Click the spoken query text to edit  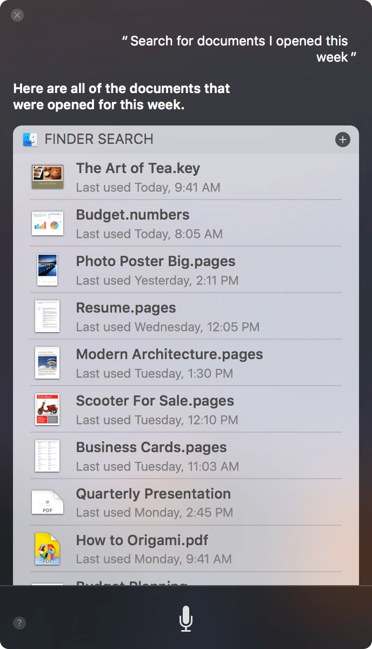pyautogui.click(x=239, y=49)
